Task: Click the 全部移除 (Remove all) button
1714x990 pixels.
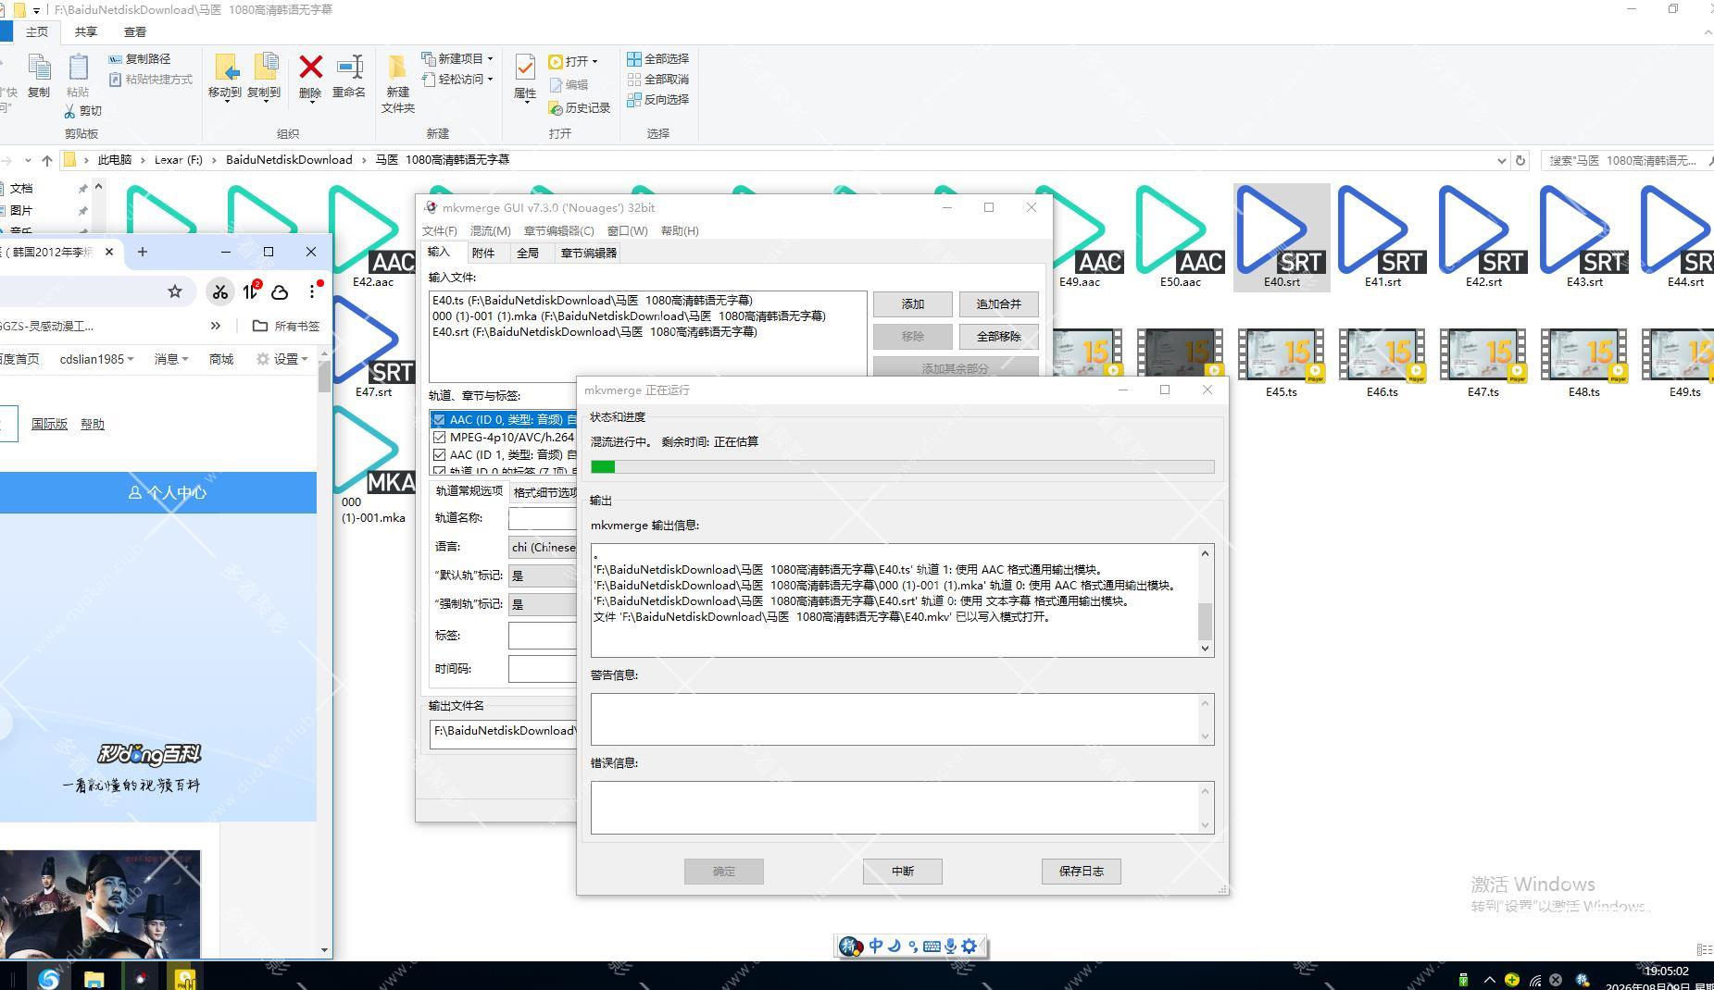Action: click(998, 337)
